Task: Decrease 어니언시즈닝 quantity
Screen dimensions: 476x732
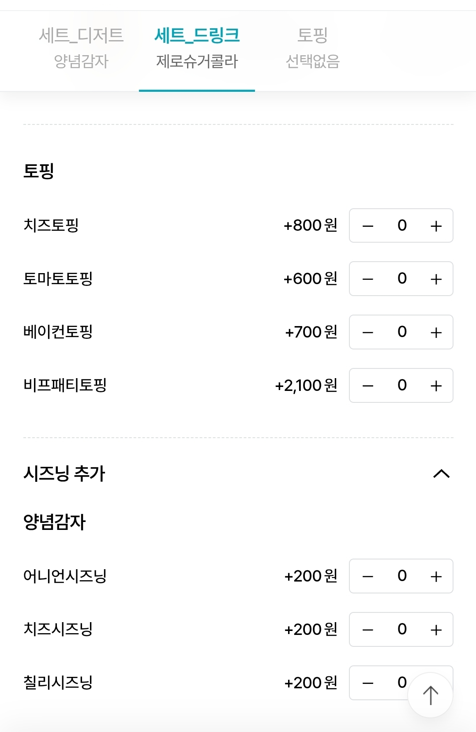Action: [x=368, y=576]
